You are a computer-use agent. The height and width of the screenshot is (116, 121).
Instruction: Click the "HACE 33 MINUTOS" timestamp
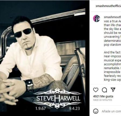pos(102,100)
